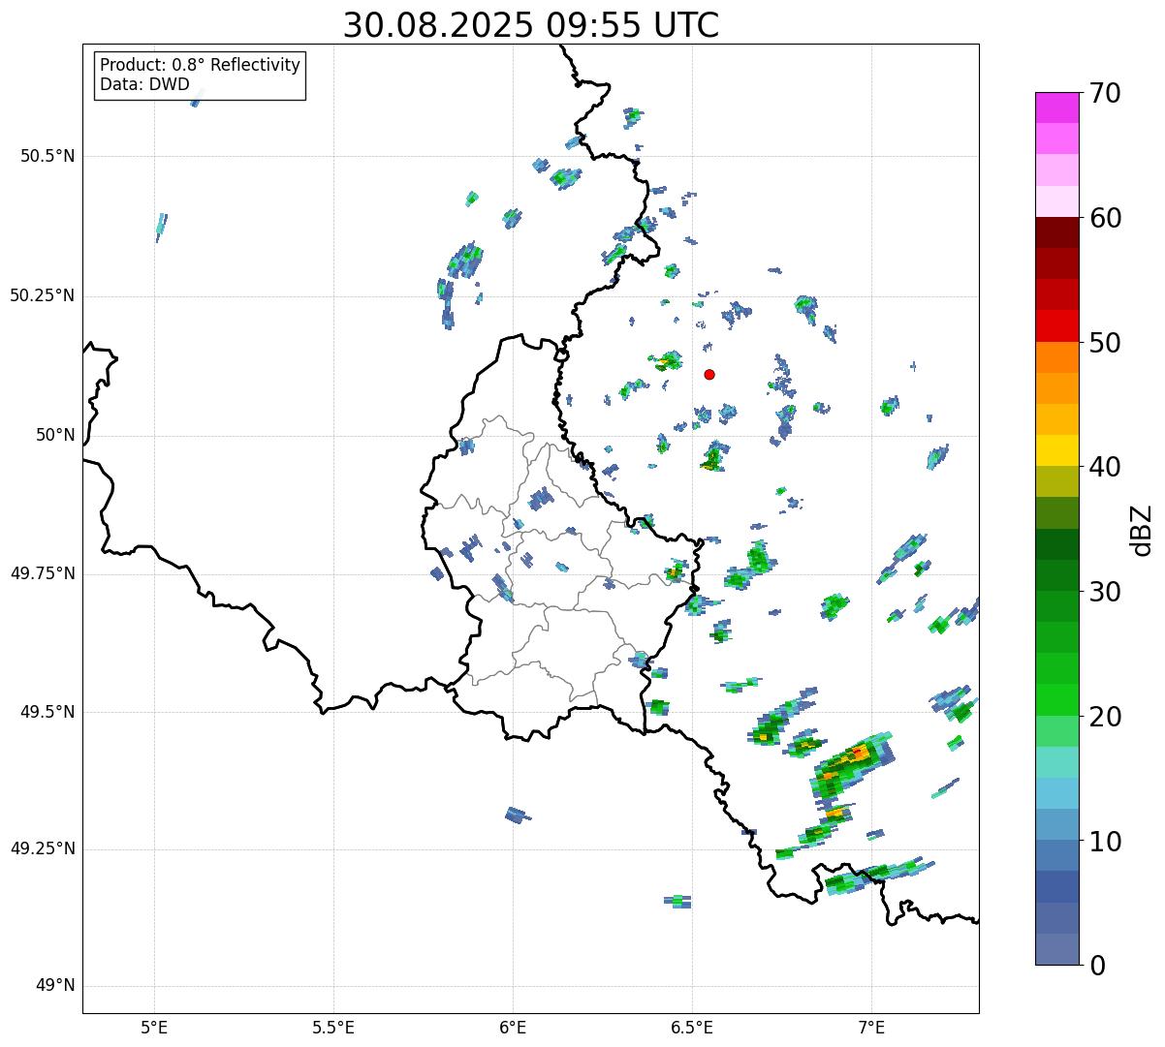The height and width of the screenshot is (1047, 1165).
Task: Click the plot title showing 09:55 UTC
Action: (531, 25)
